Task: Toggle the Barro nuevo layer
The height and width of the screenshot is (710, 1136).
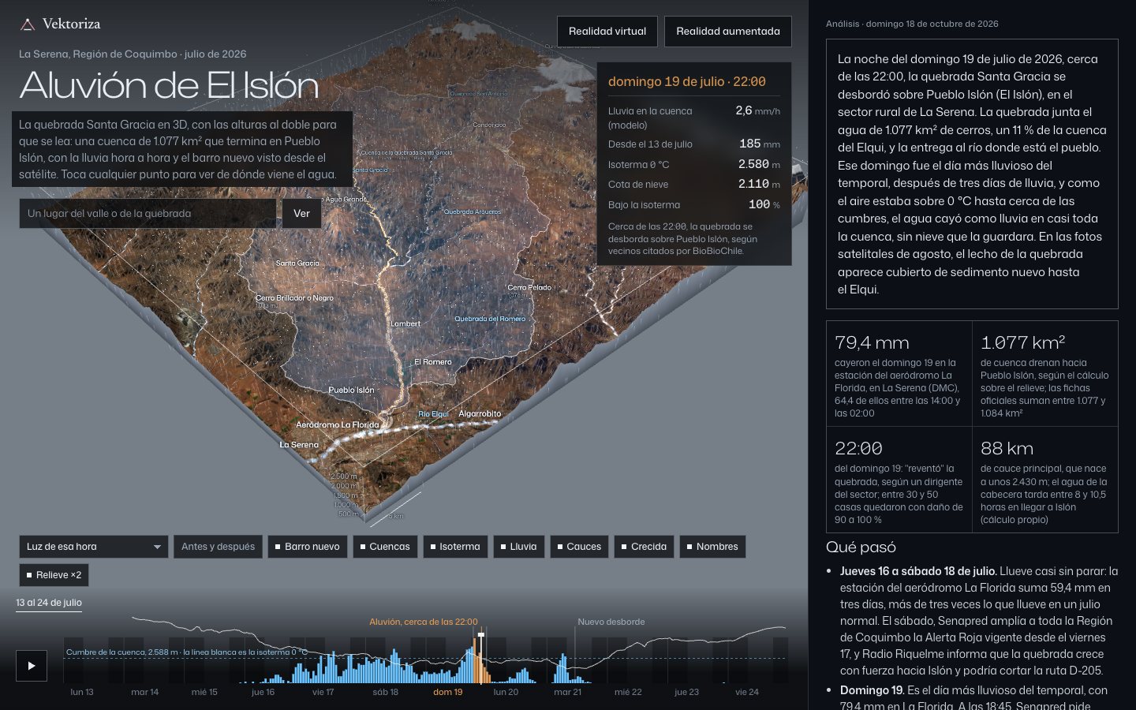Action: 307,547
